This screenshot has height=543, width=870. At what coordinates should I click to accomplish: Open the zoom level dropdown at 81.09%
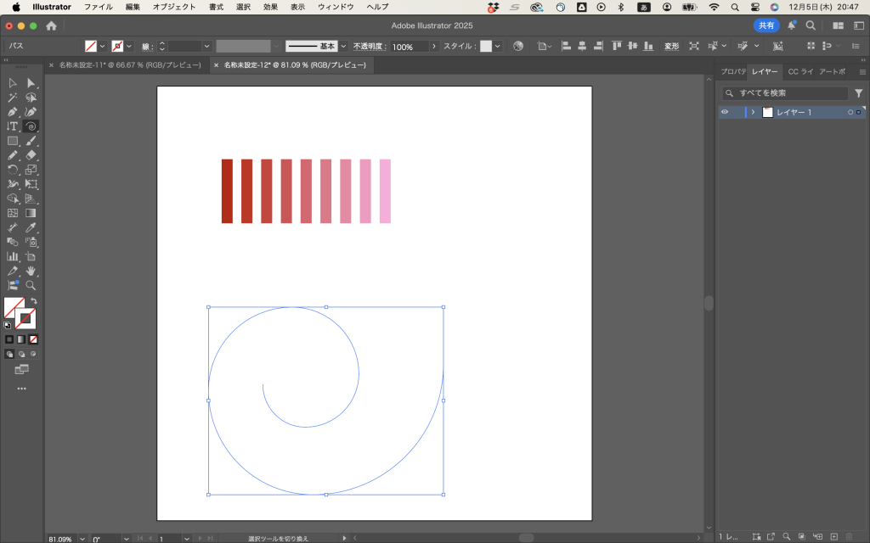click(82, 539)
